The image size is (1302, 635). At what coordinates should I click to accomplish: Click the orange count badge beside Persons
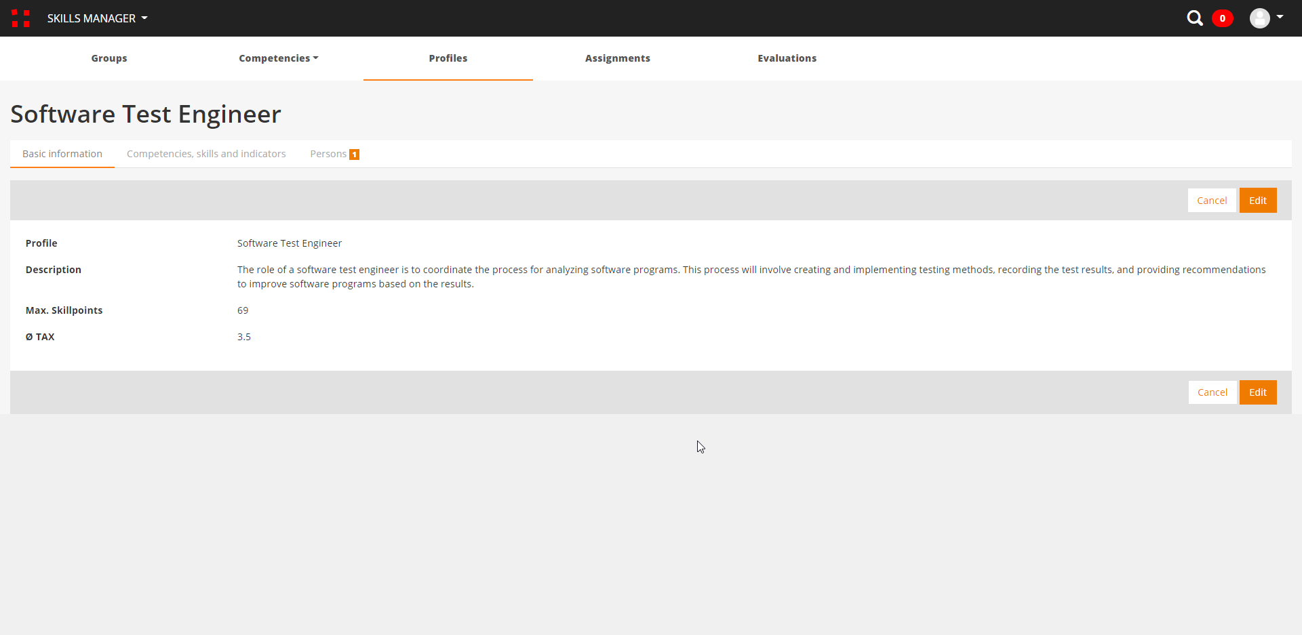pyautogui.click(x=354, y=155)
